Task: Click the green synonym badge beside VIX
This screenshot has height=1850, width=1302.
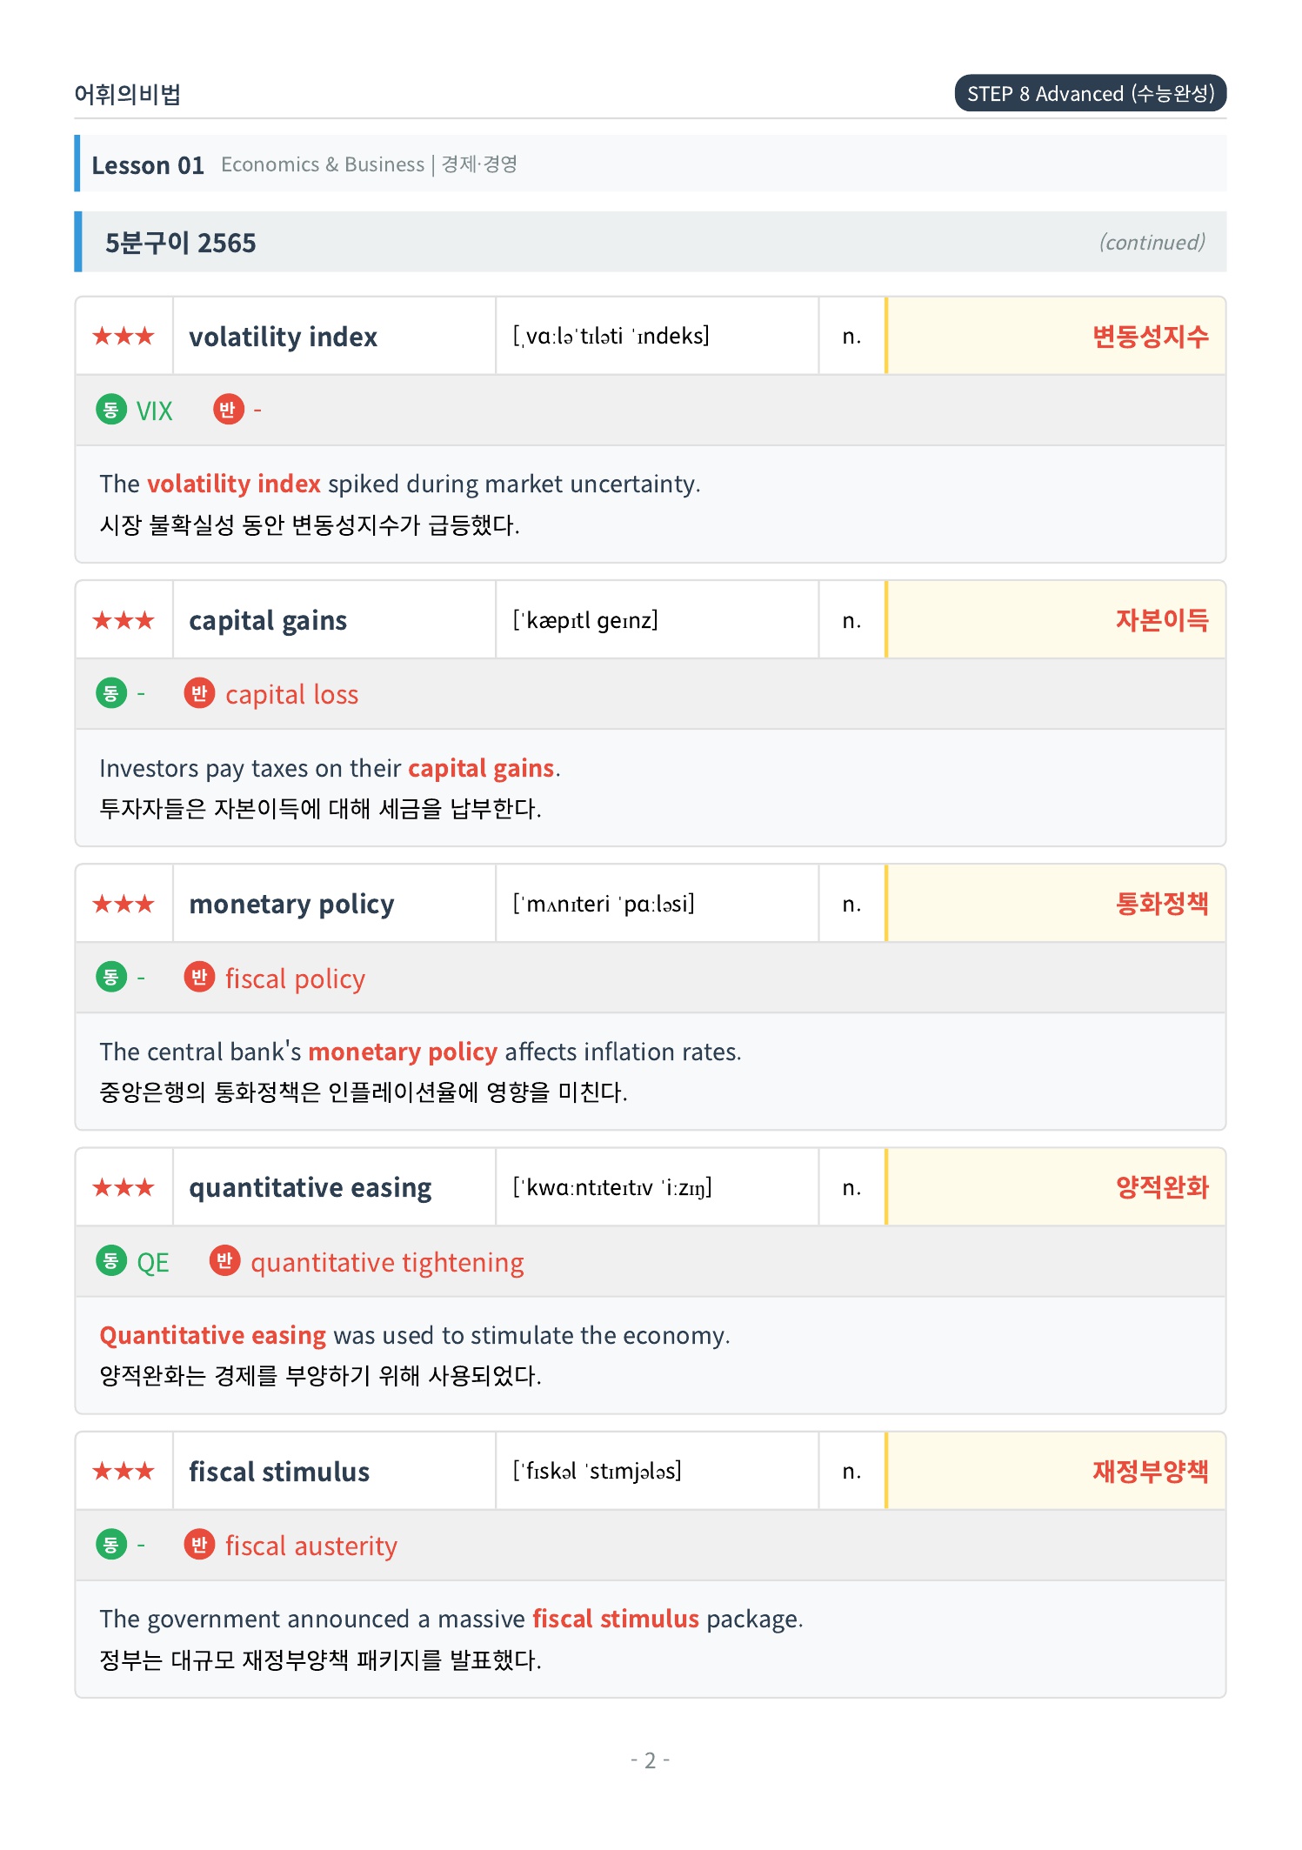Action: tap(111, 410)
